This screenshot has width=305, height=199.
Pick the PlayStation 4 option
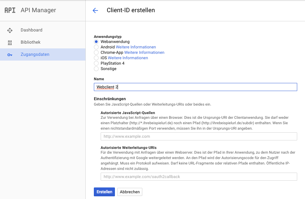[96, 63]
